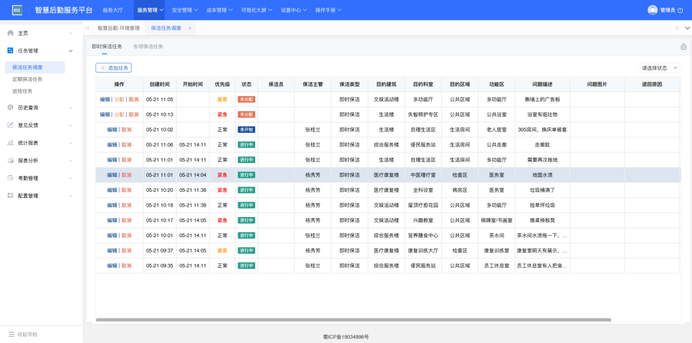The image size is (692, 343).
Task: Cancel the 浴室有呕吐物 task
Action: click(134, 115)
